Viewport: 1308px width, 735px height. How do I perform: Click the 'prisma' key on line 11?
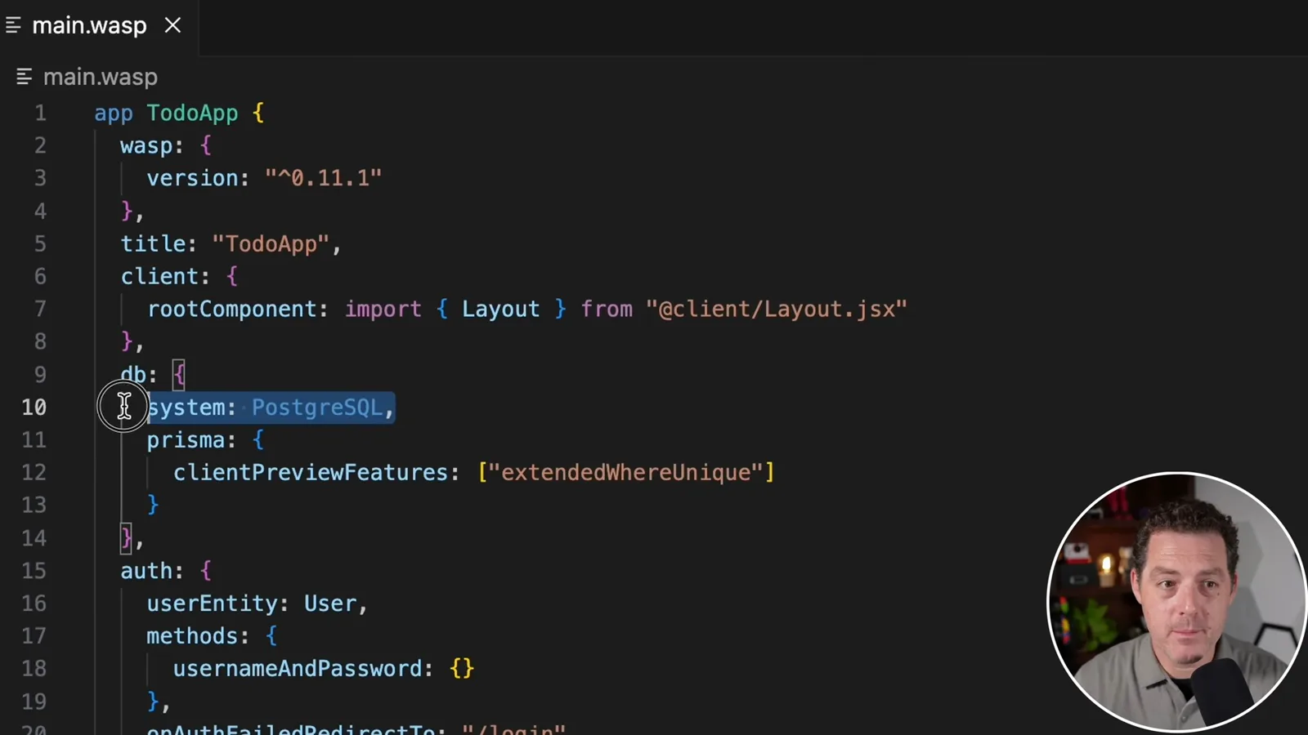pos(186,439)
